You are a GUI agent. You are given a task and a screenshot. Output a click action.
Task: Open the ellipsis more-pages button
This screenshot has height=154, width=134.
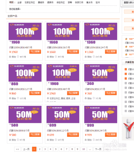pyautogui.click(x=90, y=149)
